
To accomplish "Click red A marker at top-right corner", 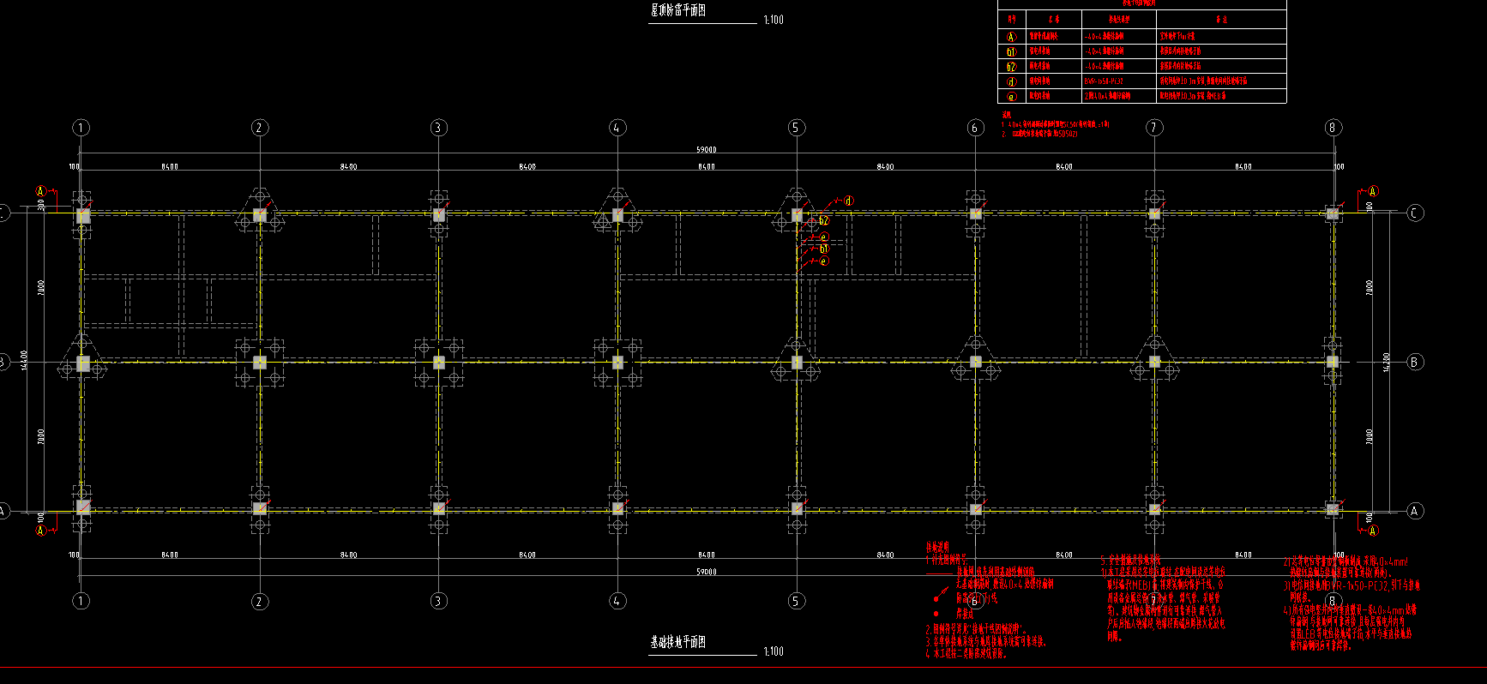I will click(1373, 191).
